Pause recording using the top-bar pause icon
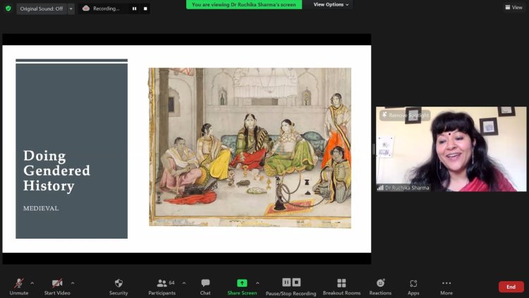This screenshot has height=298, width=529. coord(134,8)
